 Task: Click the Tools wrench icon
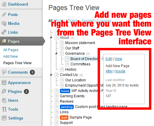[x=4, y=109]
